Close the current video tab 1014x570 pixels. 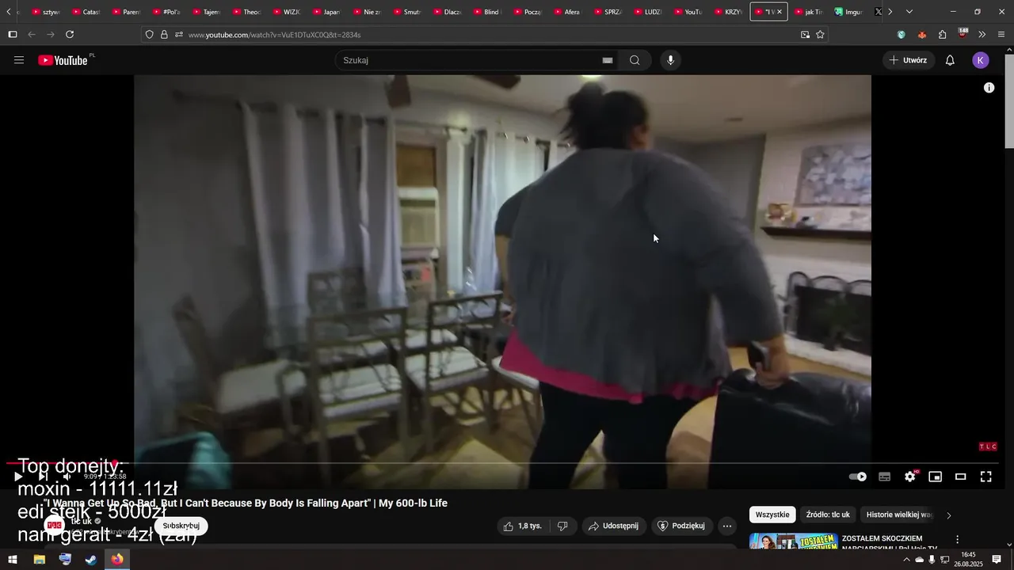(x=780, y=12)
